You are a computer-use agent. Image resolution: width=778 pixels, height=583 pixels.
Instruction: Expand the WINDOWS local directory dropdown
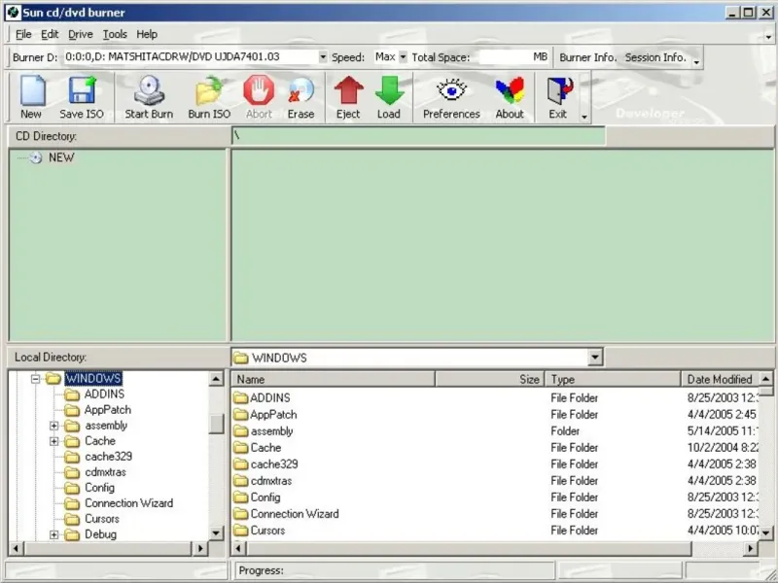point(595,358)
